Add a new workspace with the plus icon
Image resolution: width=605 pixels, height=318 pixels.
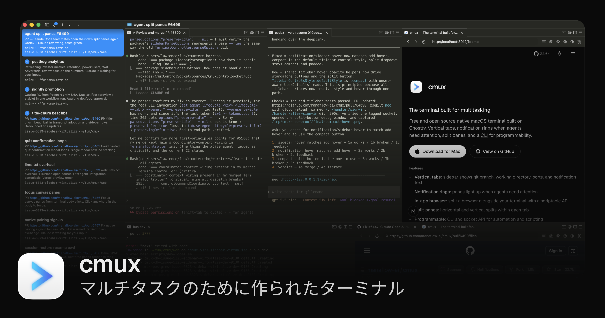(x=63, y=25)
